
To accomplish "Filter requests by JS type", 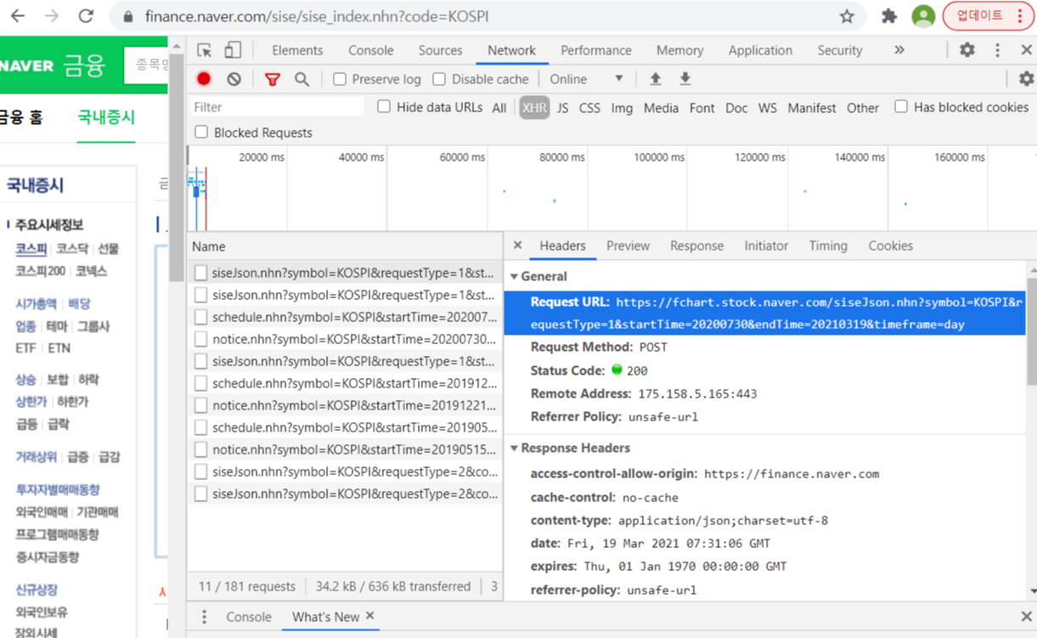I will (563, 108).
